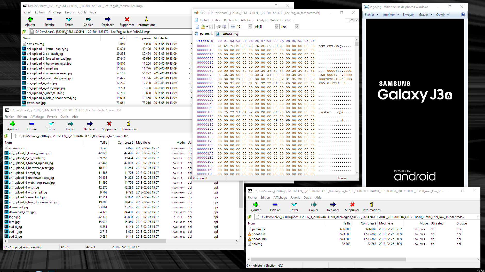Open the hex offset base dropdown in HxD
485x272 pixels.
coord(297,27)
